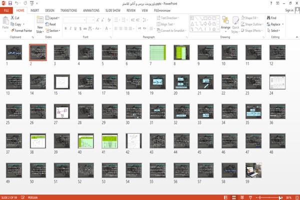Screen dimensions: 300x200
Task: Toggle italic formatting
Action: 70,29
